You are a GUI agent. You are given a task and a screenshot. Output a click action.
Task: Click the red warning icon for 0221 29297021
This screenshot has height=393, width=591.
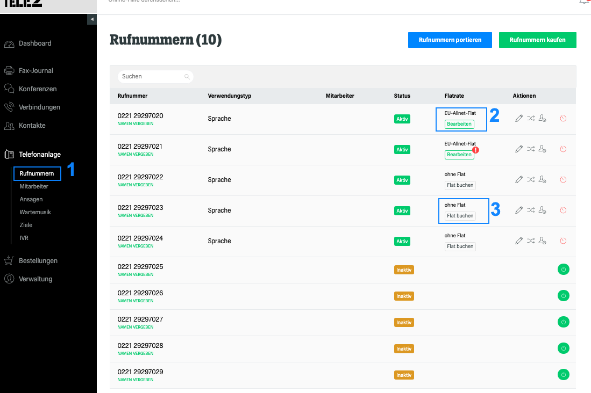click(476, 150)
